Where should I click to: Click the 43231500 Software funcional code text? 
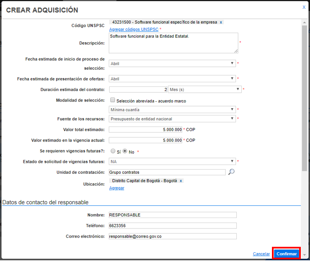pyautogui.click(x=164, y=22)
